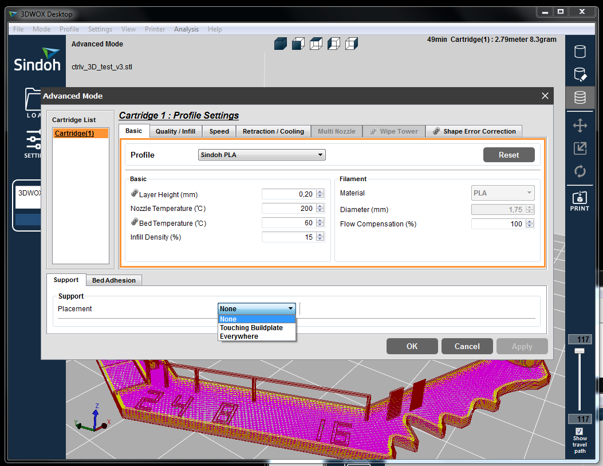Switch to the Bed Adhesion tab

[x=114, y=280]
